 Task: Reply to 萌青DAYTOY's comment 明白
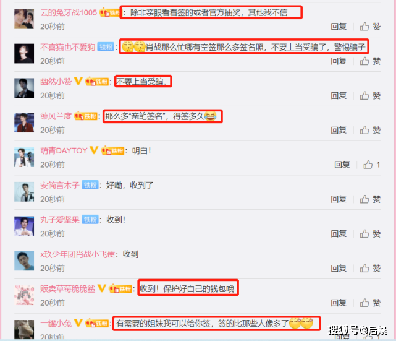342,165
